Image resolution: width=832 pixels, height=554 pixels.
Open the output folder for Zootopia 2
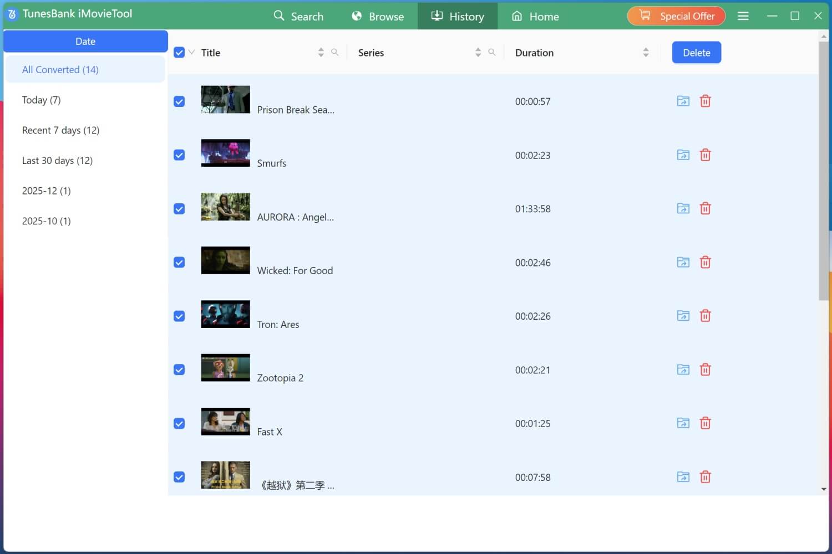(x=683, y=369)
